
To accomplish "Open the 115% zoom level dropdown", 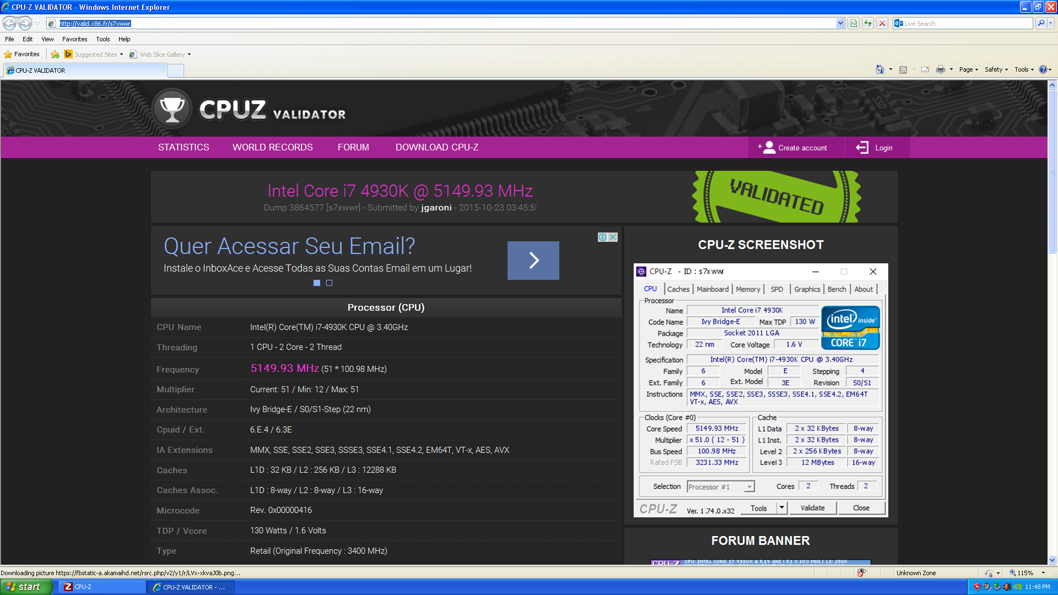I will click(1043, 573).
